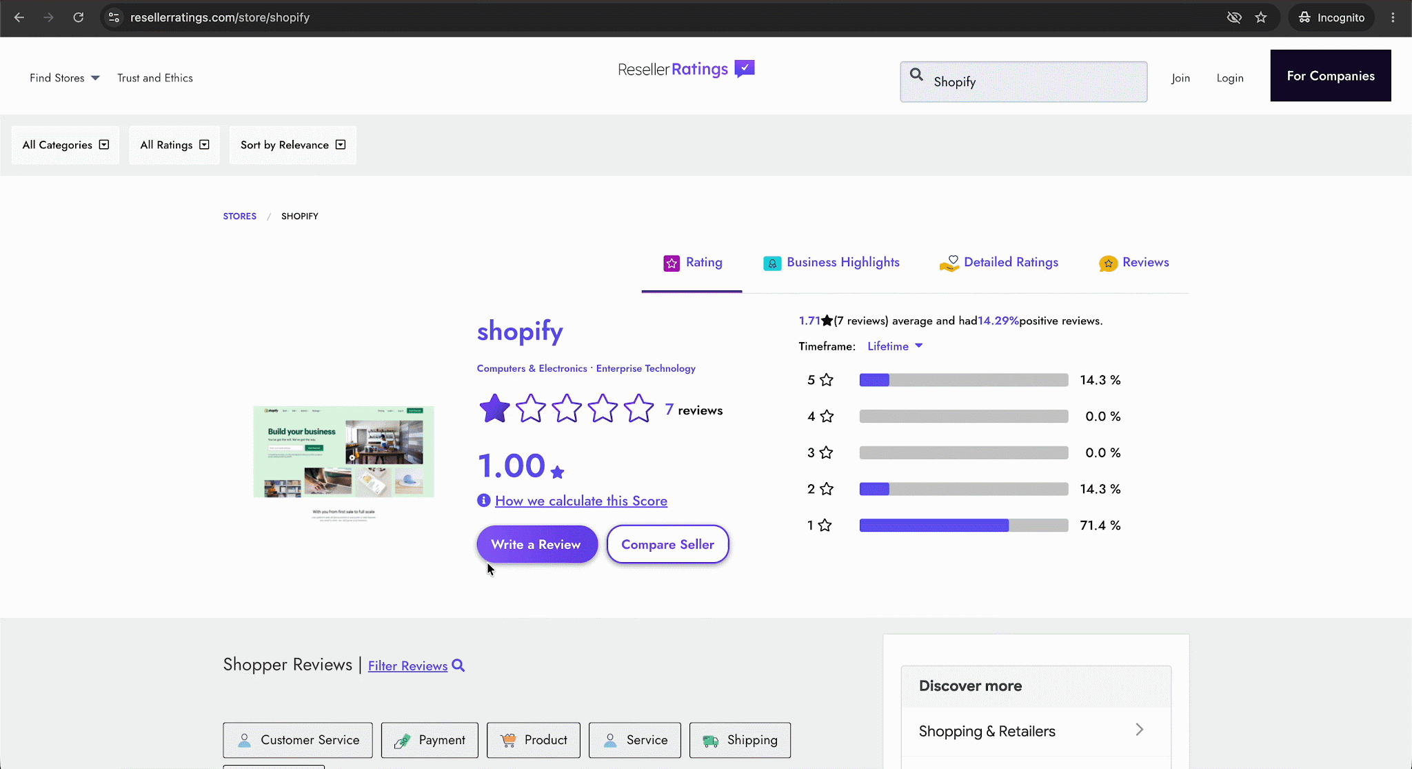Open the Incognito profile indicator
The width and height of the screenshot is (1412, 769).
point(1331,17)
